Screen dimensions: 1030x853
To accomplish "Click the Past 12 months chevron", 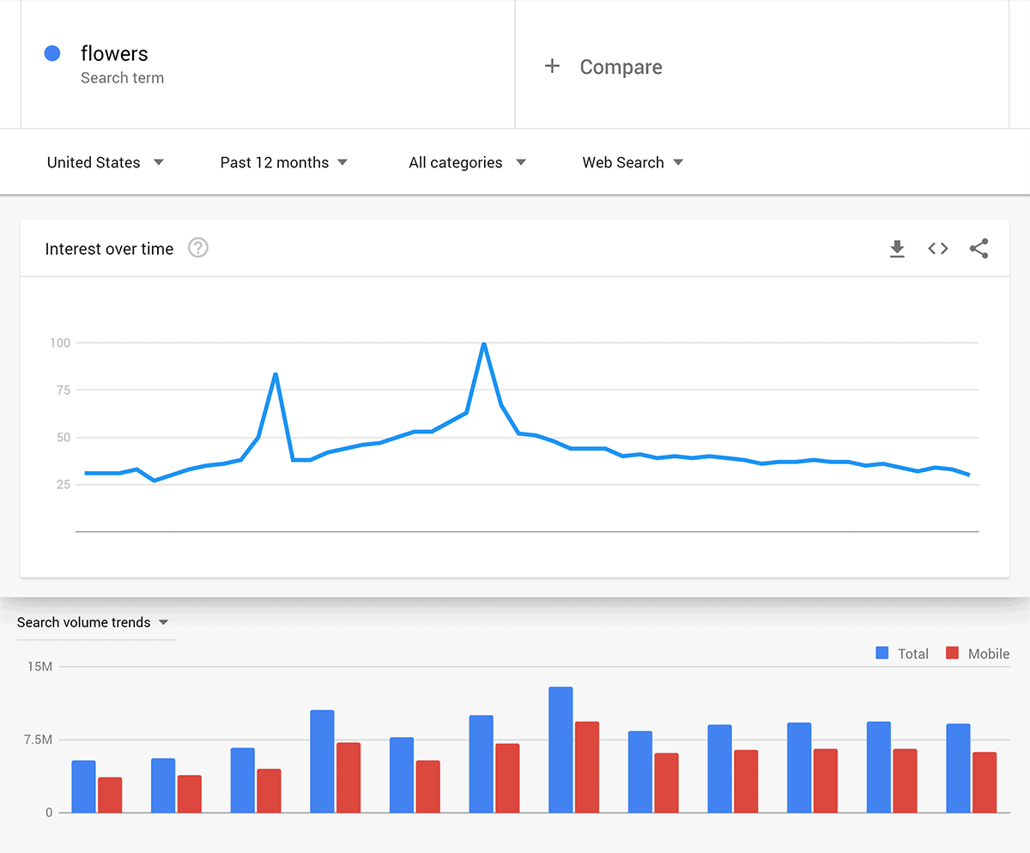I will 342,161.
